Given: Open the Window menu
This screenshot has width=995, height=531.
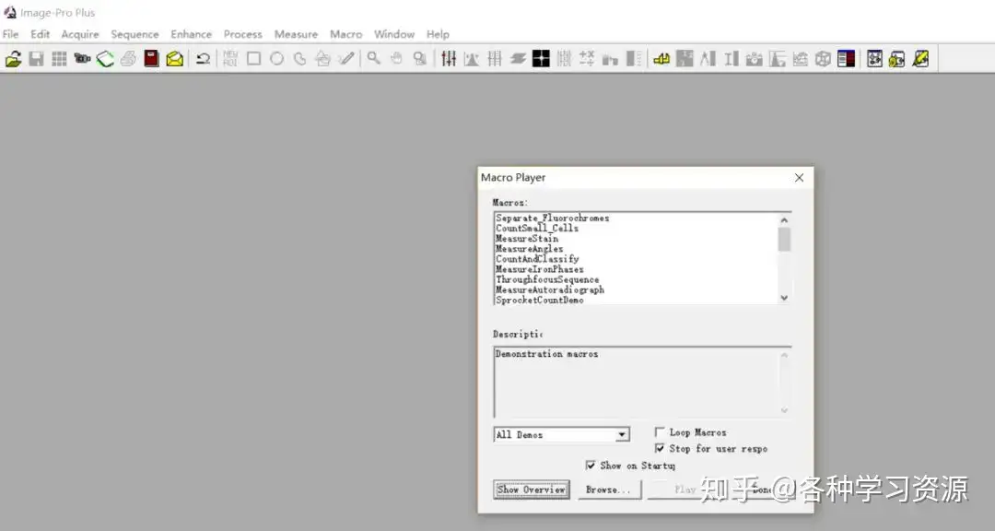Looking at the screenshot, I should point(394,34).
